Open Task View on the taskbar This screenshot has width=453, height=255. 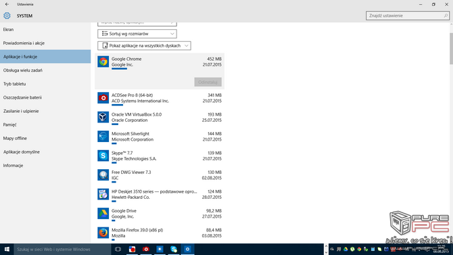(x=118, y=249)
